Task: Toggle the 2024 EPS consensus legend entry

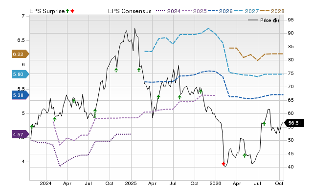Action: pos(168,11)
